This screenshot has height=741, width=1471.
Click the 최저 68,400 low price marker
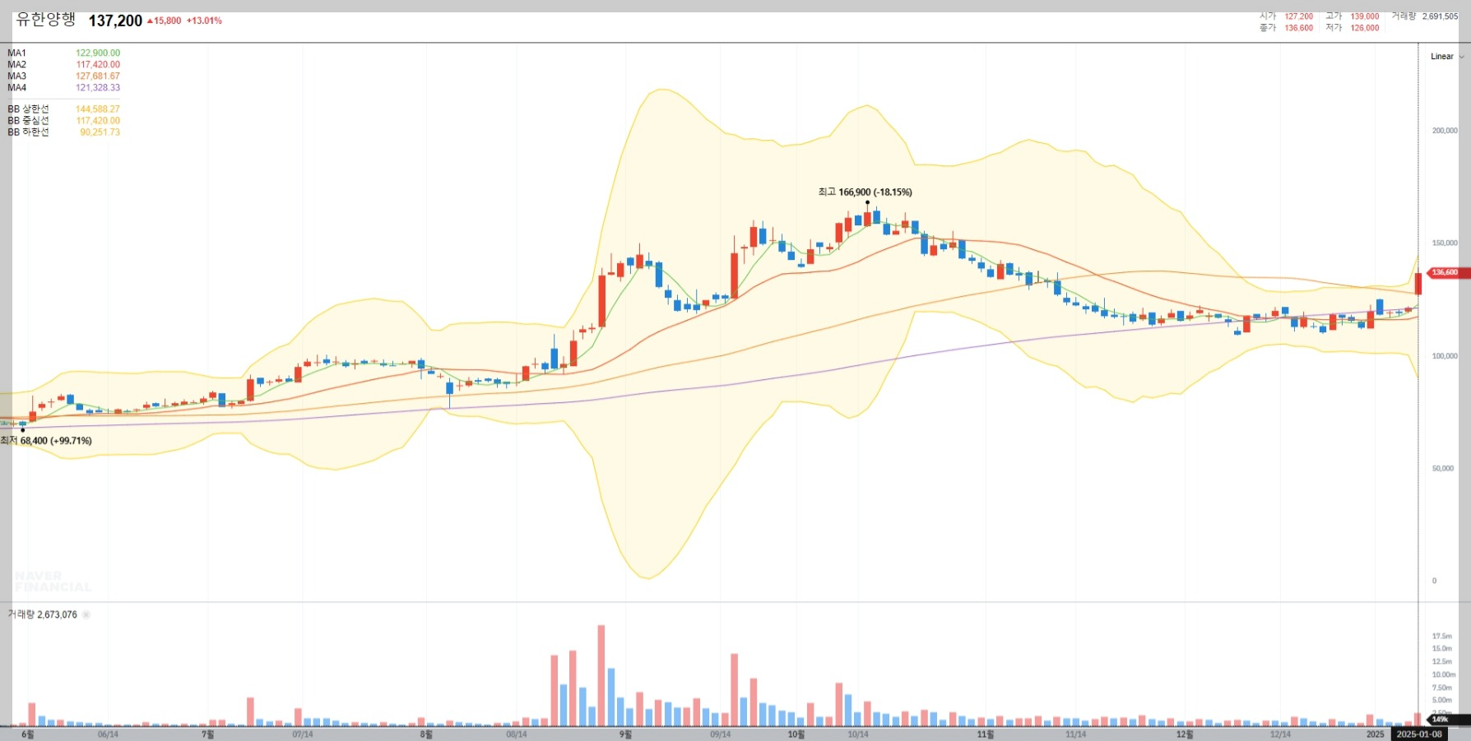[46, 441]
